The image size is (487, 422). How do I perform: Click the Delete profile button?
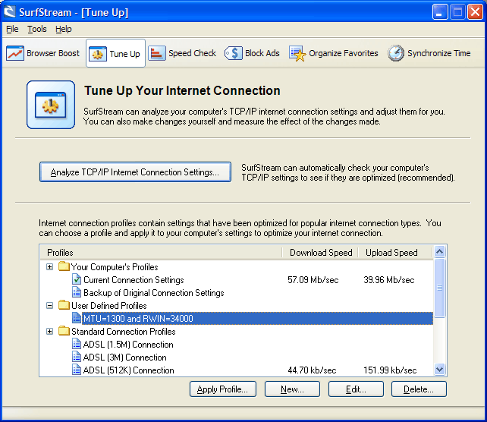[419, 389]
